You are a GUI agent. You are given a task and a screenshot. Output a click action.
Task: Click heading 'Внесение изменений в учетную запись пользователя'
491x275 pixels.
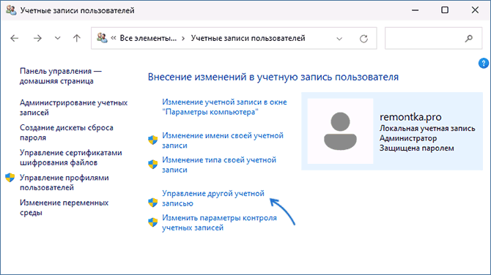coord(273,77)
